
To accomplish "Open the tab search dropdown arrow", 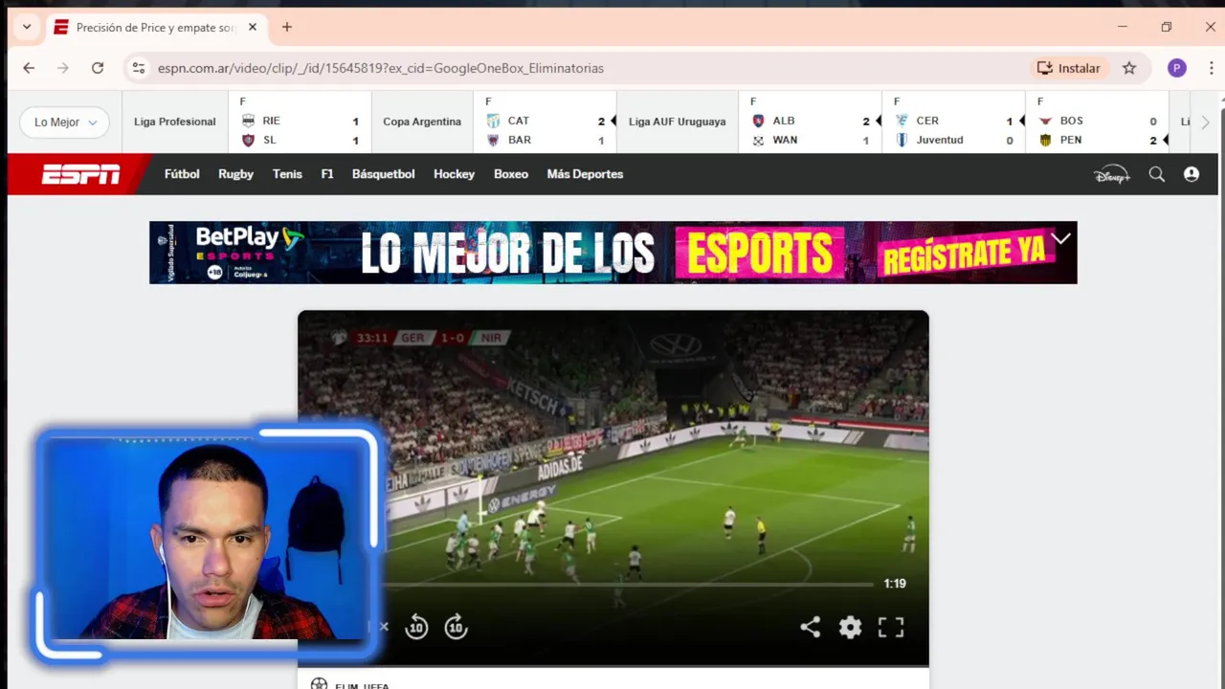I will tap(27, 27).
